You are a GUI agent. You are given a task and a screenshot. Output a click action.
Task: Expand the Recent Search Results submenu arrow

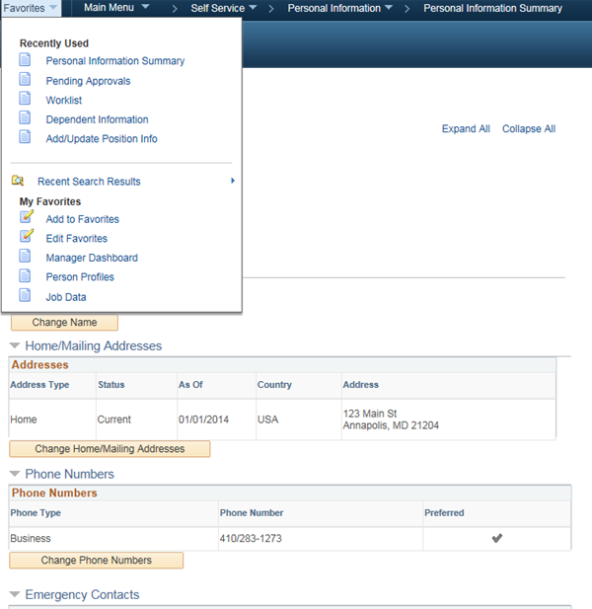[233, 181]
